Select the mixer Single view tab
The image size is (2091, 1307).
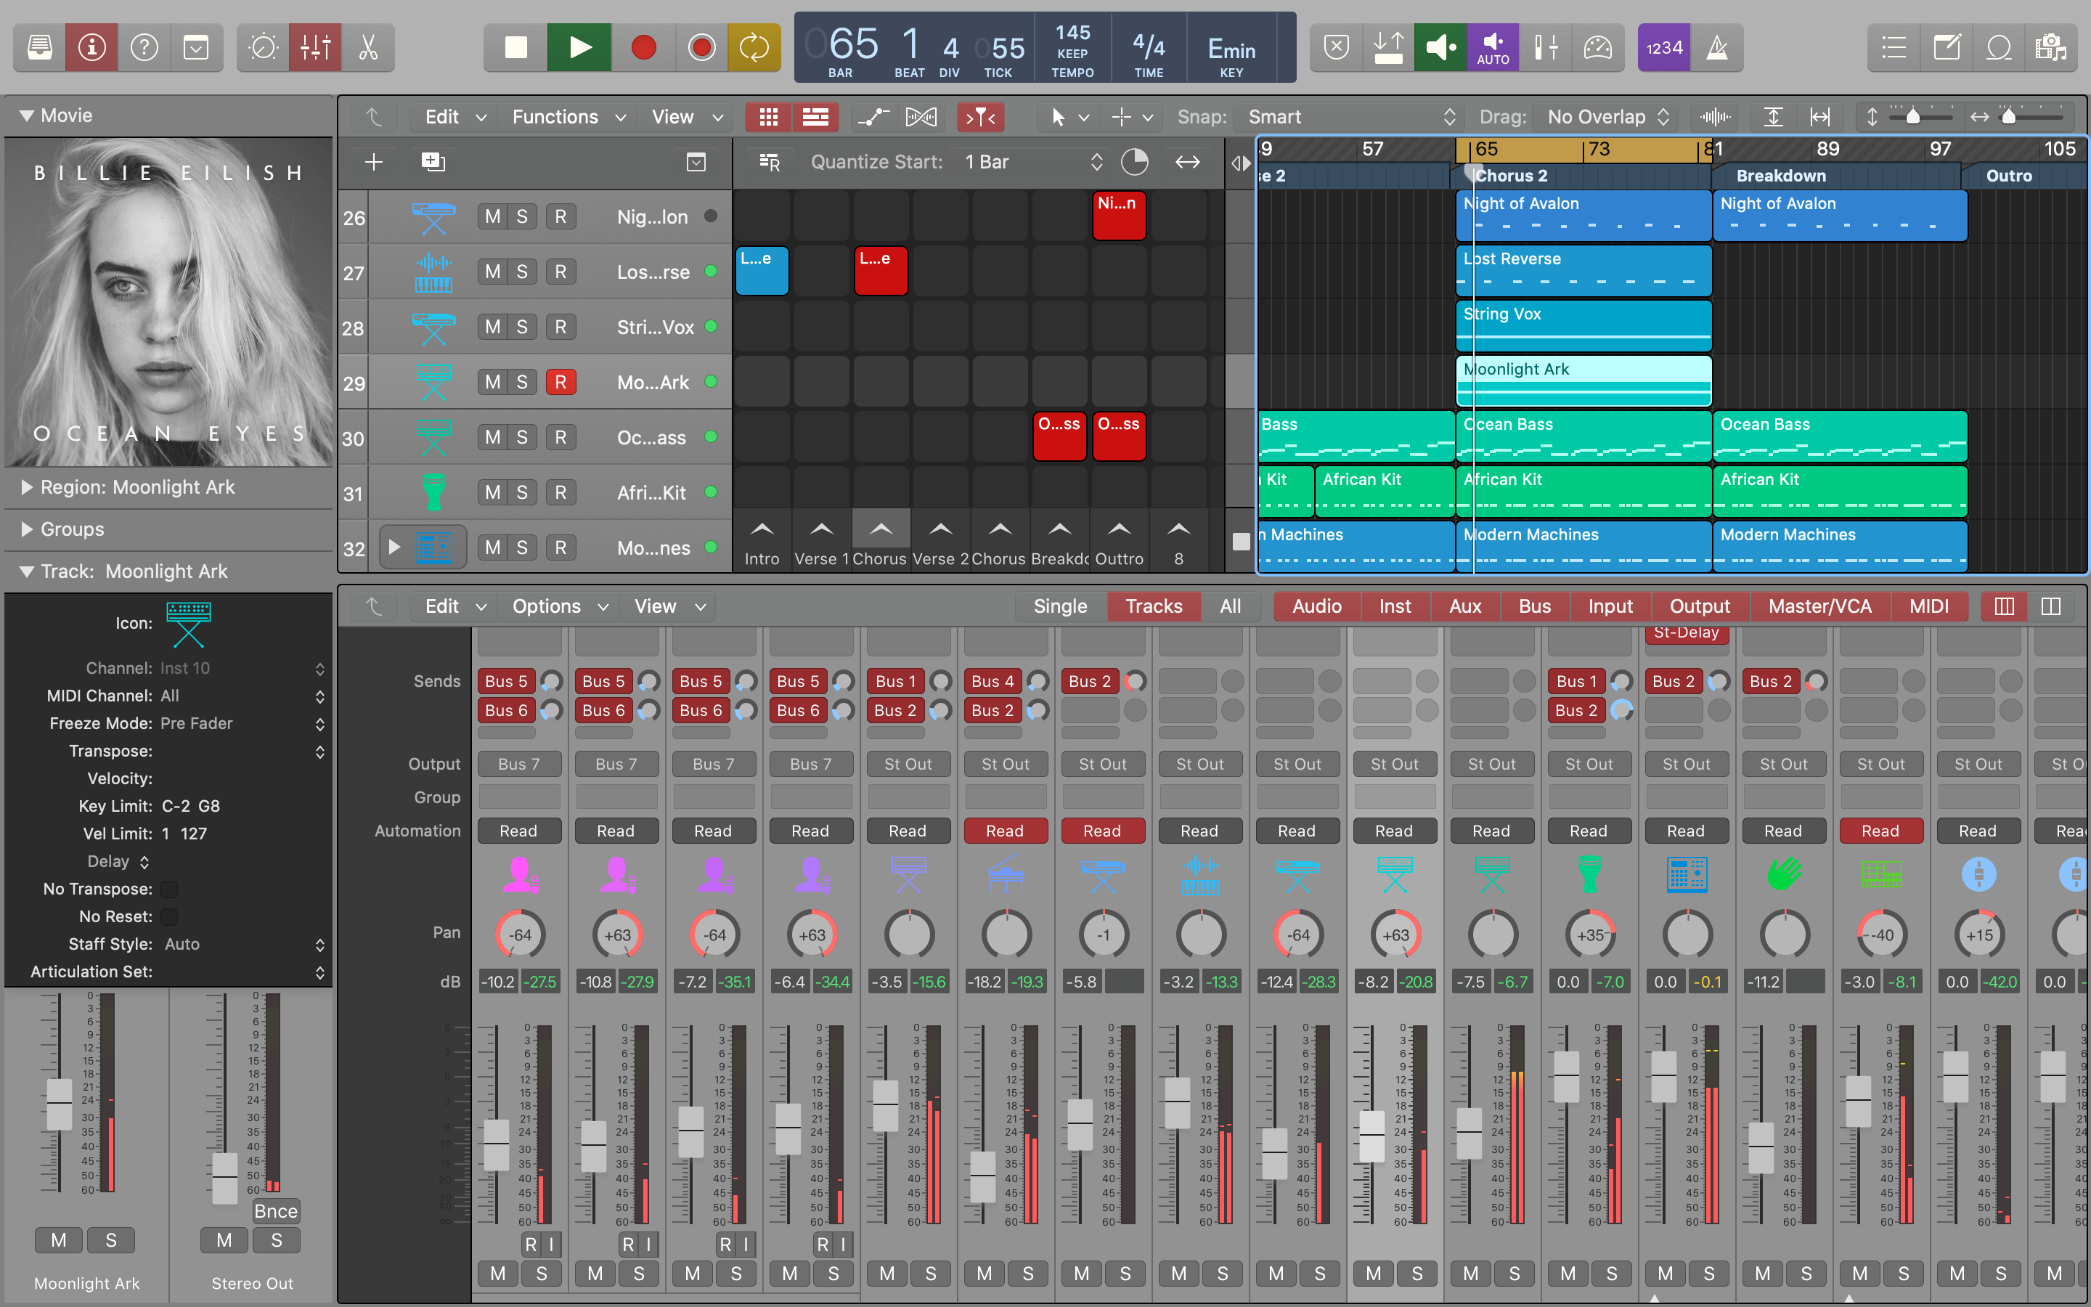click(1060, 606)
